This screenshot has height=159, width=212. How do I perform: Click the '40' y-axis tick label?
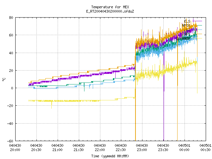point(11,53)
